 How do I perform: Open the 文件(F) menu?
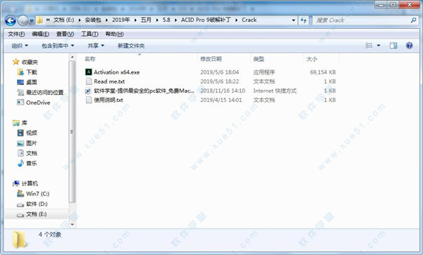(x=16, y=34)
